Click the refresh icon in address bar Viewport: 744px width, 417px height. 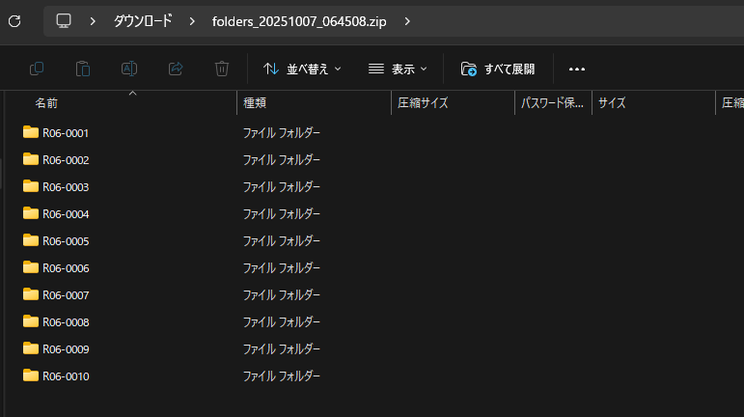(14, 20)
